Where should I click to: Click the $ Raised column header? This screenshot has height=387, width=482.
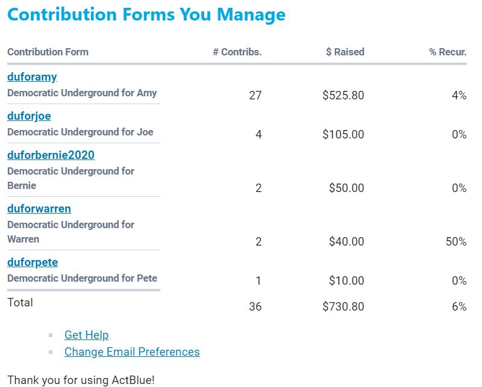tap(345, 52)
